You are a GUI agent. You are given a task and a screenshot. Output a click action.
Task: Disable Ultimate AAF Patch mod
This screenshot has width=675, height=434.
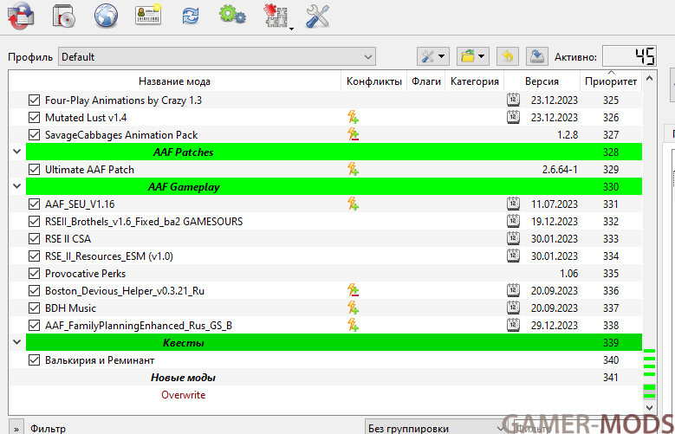tap(34, 170)
